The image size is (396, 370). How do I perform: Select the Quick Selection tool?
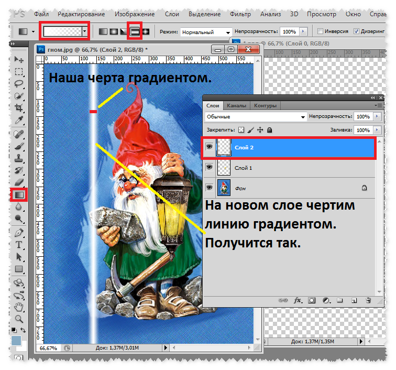(x=19, y=96)
